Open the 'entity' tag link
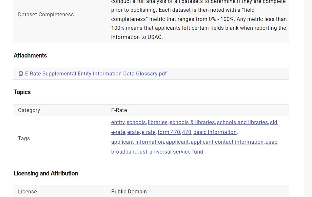The height and width of the screenshot is (197, 312). (118, 122)
